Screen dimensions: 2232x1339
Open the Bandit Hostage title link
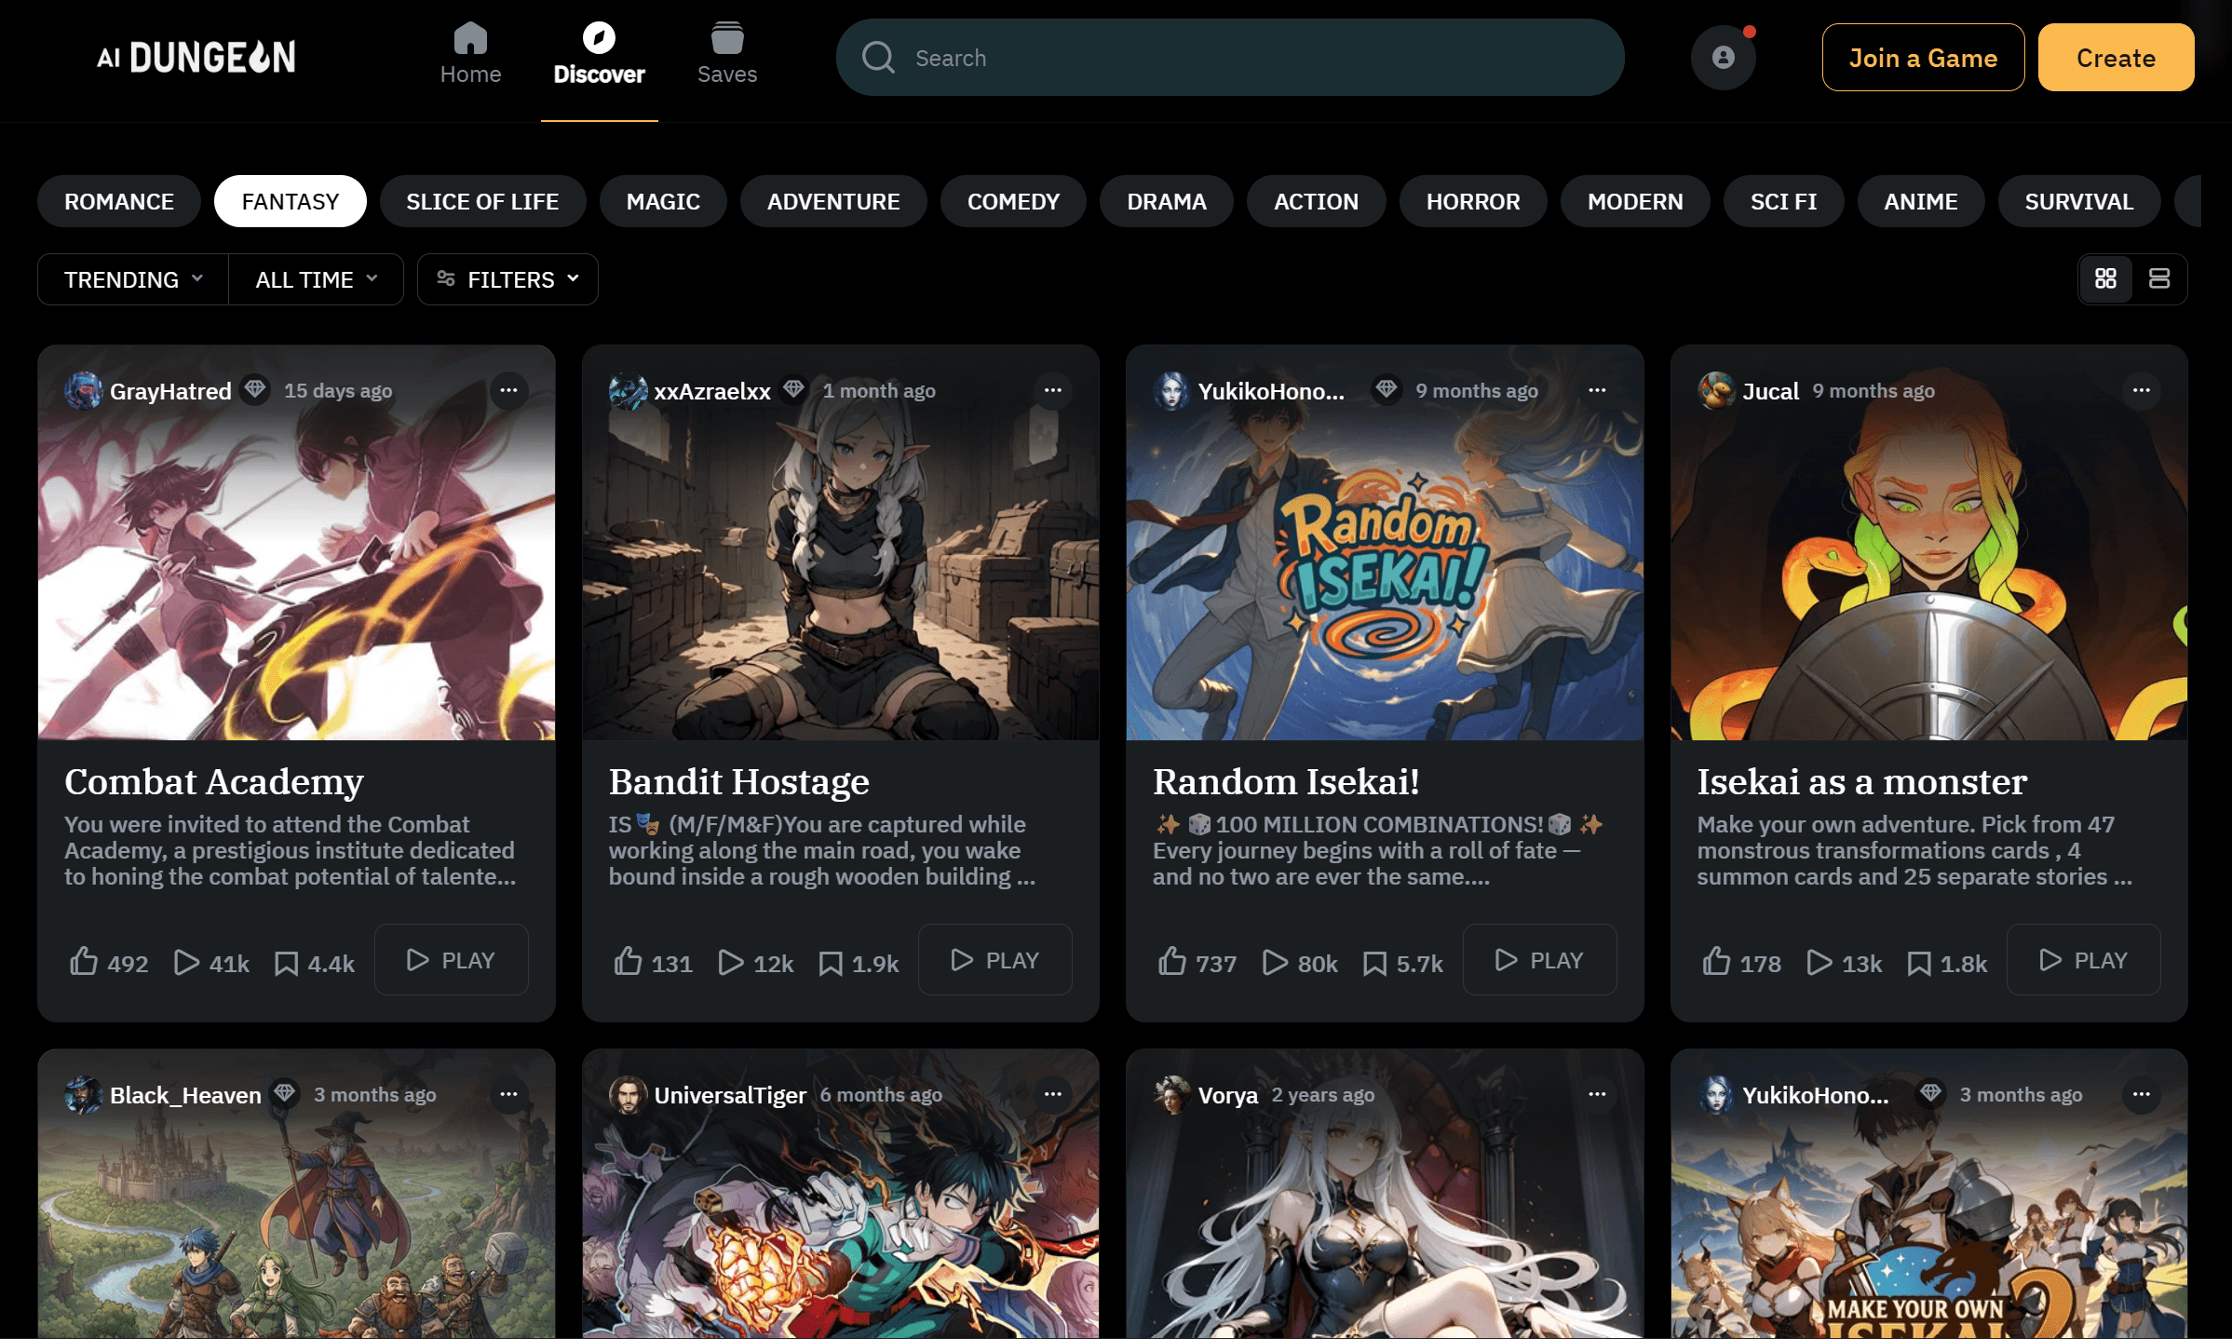click(738, 782)
